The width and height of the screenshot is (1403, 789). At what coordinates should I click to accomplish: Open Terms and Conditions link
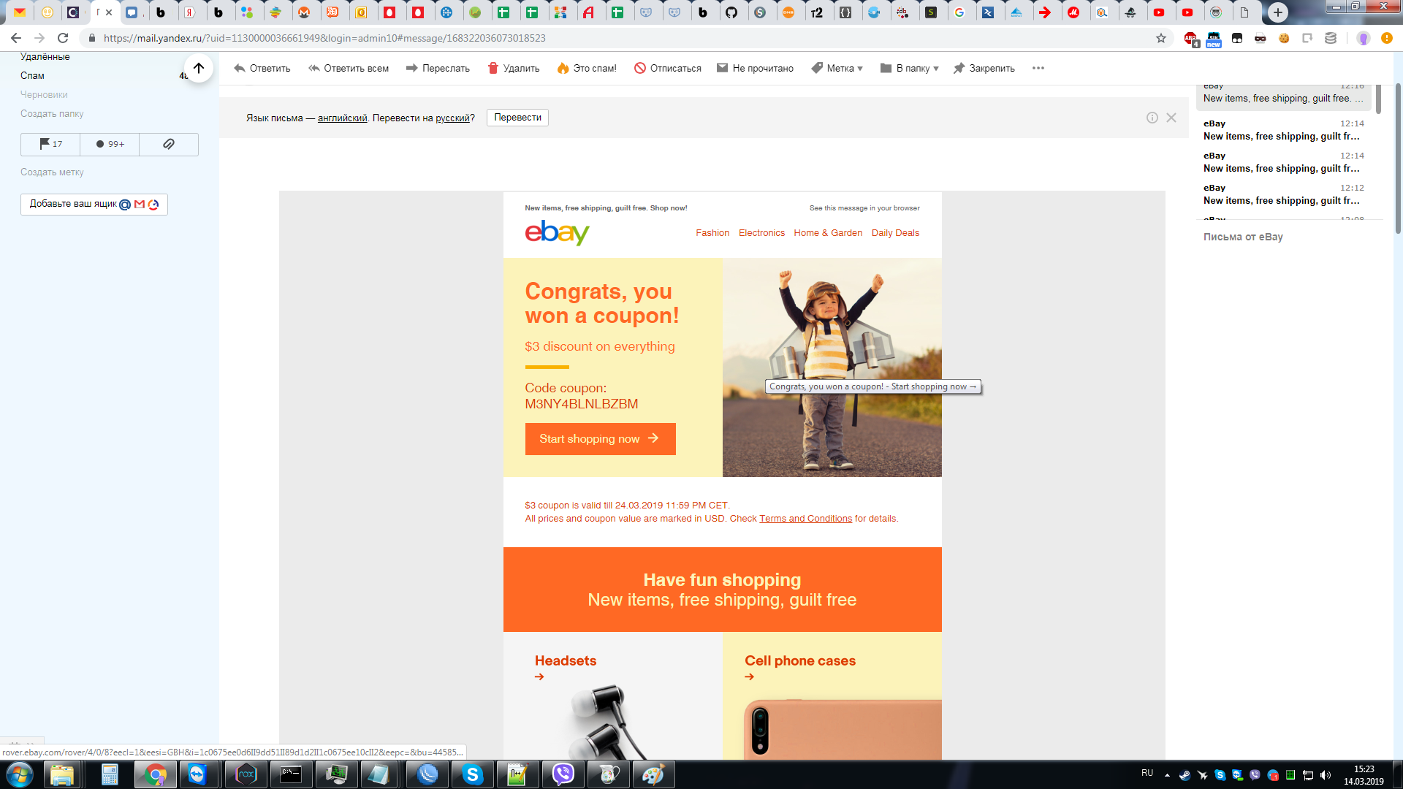805,519
